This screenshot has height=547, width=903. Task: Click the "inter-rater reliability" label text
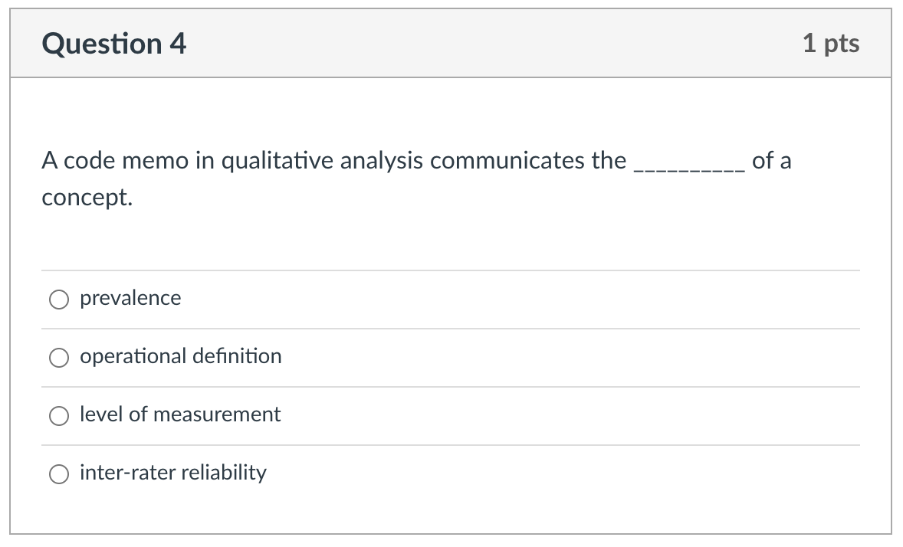(173, 473)
